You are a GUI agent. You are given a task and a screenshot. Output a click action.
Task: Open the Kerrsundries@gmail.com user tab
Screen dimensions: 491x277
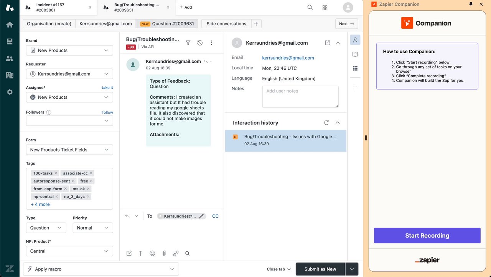click(105, 24)
